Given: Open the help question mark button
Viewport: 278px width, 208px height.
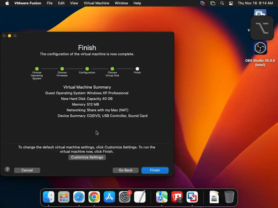Looking at the screenshot, I should pos(7,170).
